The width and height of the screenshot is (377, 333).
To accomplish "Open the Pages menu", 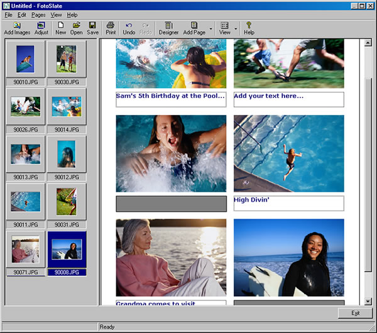I will tap(38, 15).
